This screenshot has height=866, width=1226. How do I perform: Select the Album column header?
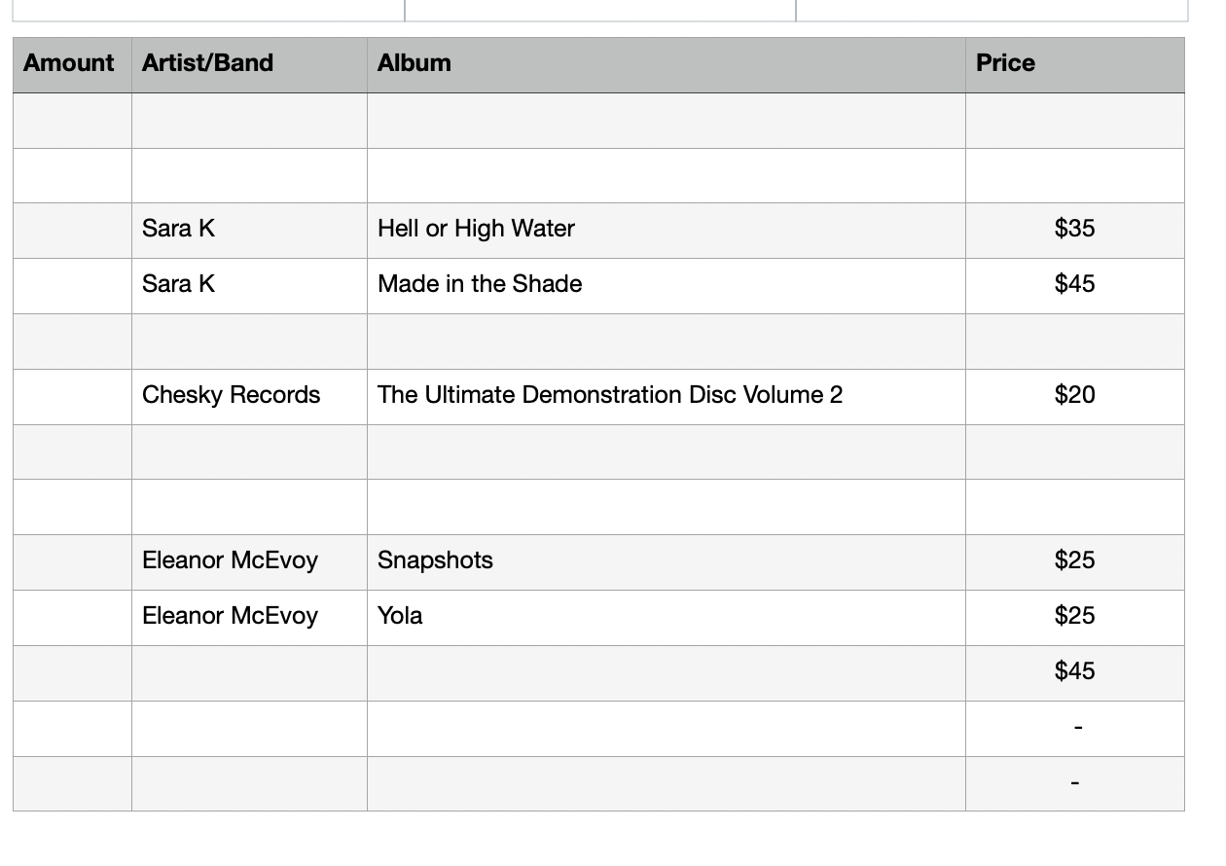pyautogui.click(x=667, y=65)
